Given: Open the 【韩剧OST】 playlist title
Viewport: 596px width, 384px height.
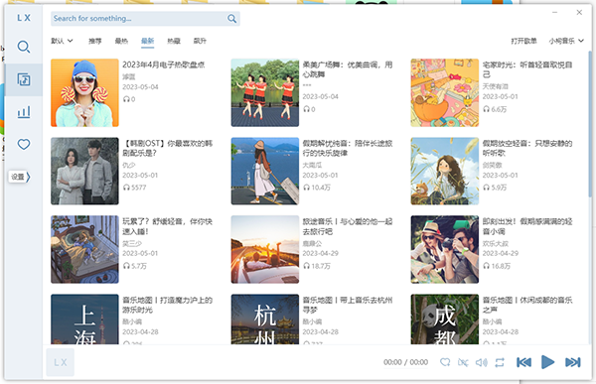Looking at the screenshot, I should [x=167, y=148].
